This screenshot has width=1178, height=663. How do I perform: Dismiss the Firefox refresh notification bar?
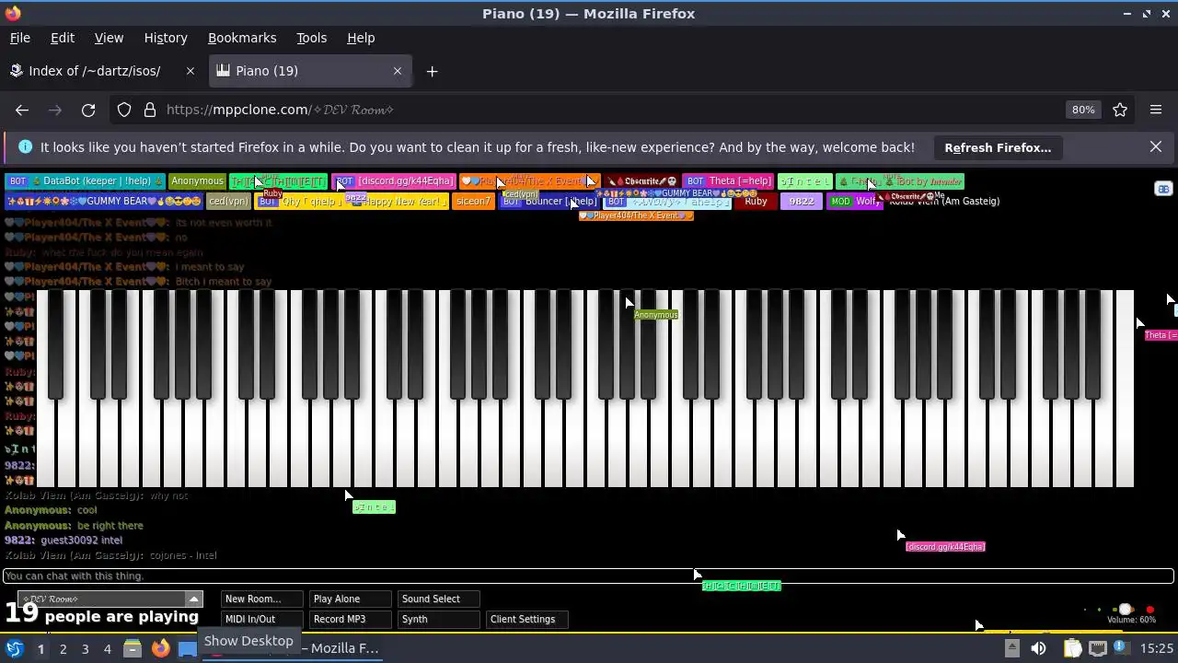tap(1156, 147)
